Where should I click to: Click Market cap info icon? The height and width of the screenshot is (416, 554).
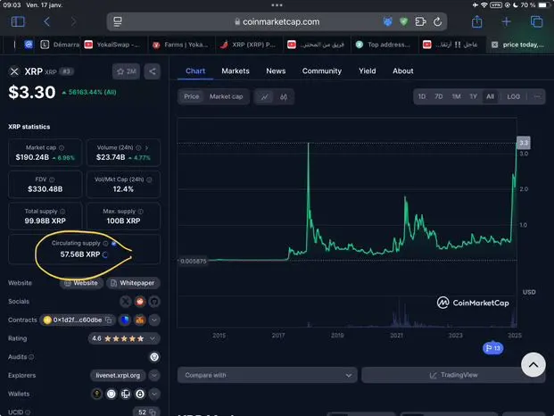(62, 147)
